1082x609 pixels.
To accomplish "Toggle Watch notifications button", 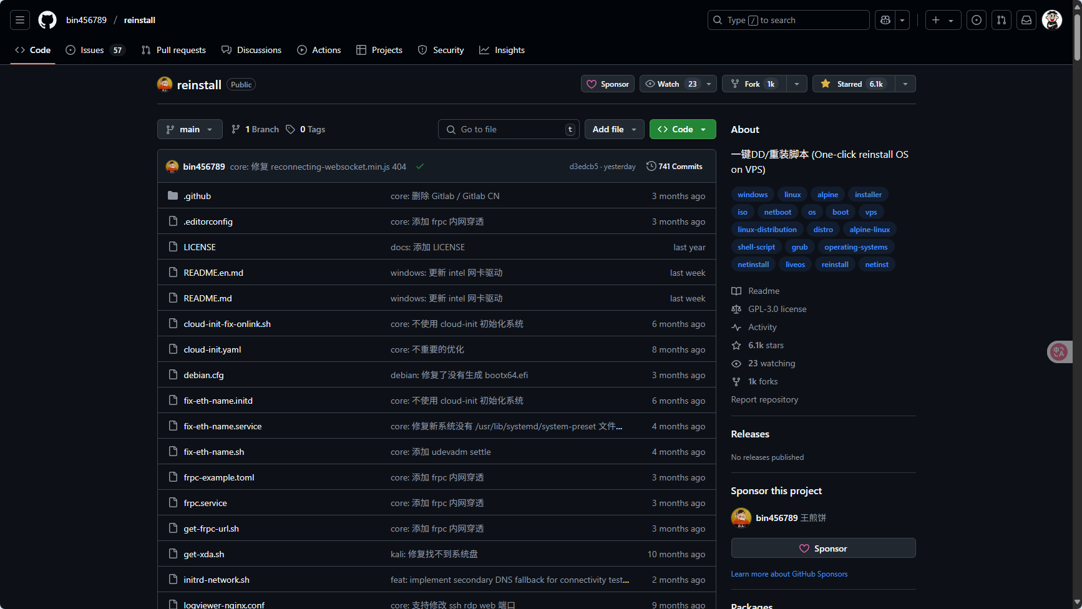I will click(671, 84).
